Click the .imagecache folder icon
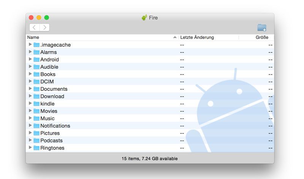304x179 pixels. coord(36,45)
